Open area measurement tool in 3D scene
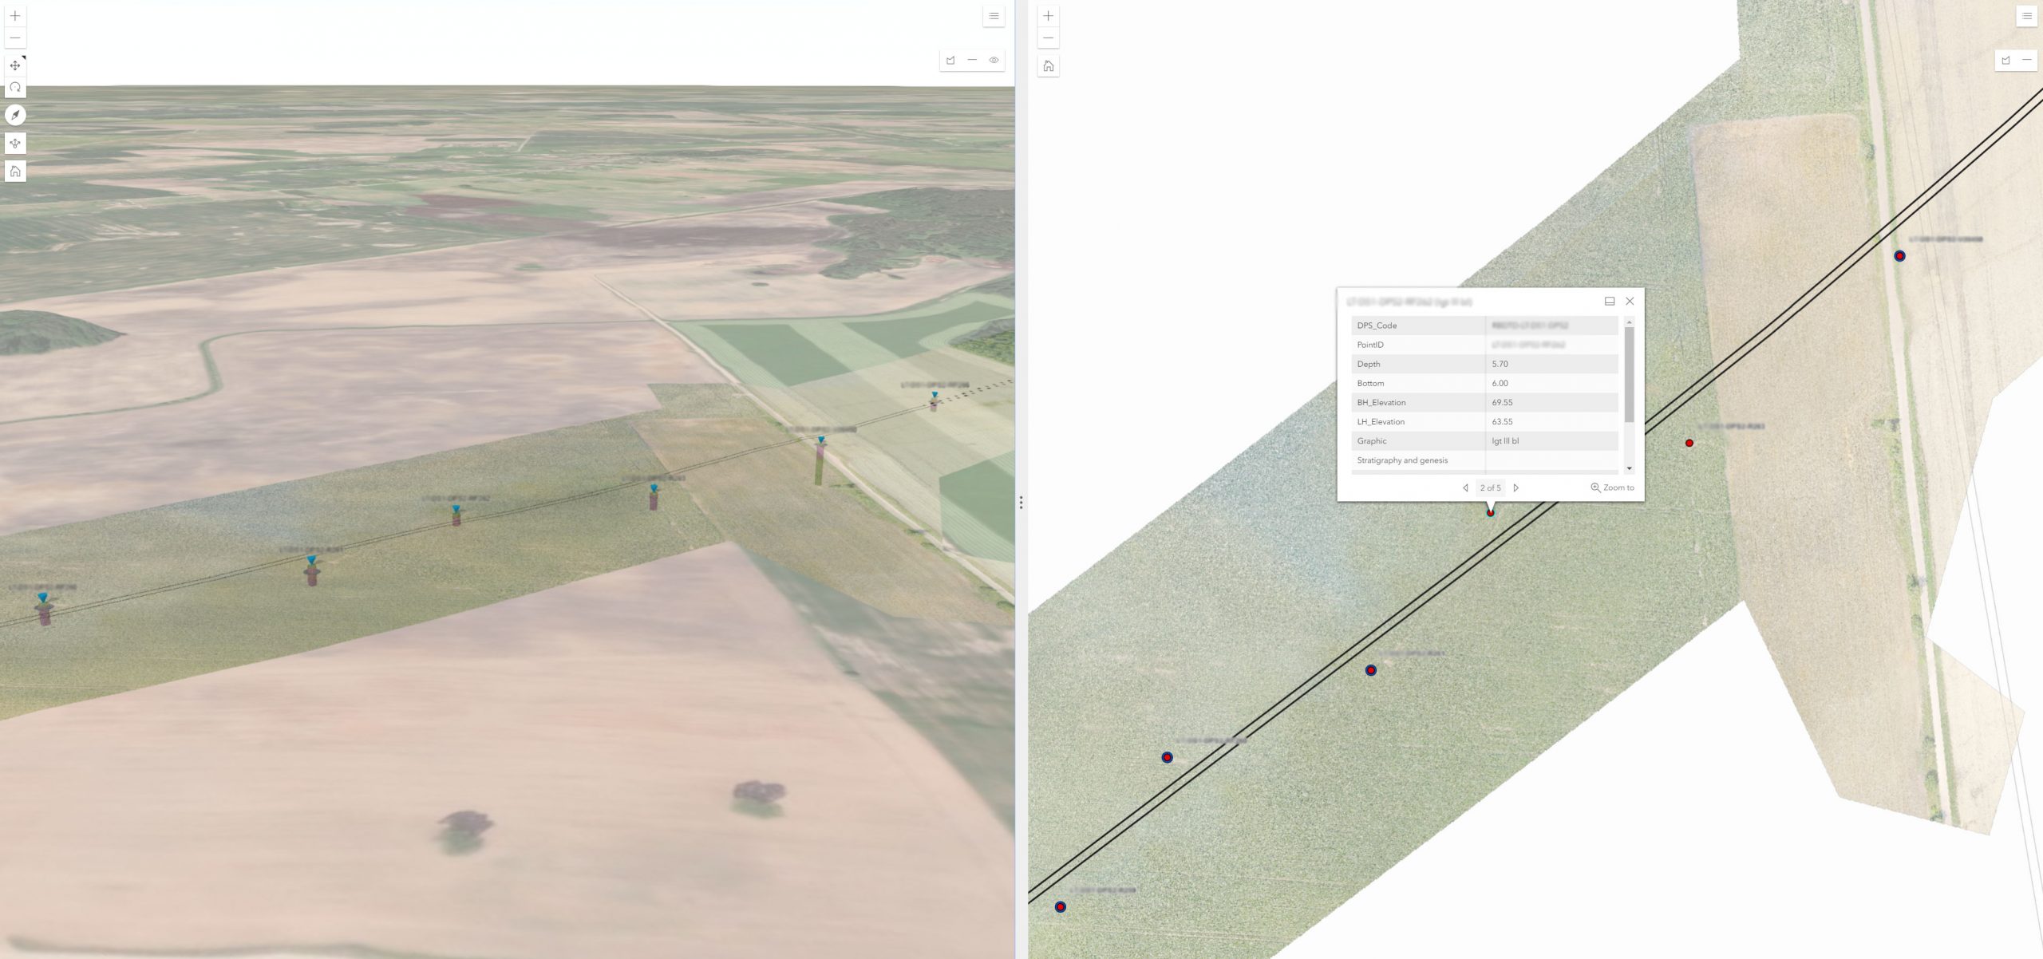Screen dimensions: 2043x959 point(950,60)
